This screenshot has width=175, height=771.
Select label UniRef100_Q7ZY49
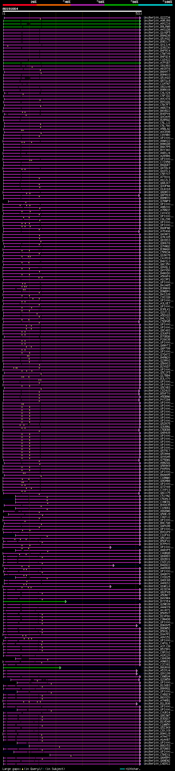tap(157, 487)
